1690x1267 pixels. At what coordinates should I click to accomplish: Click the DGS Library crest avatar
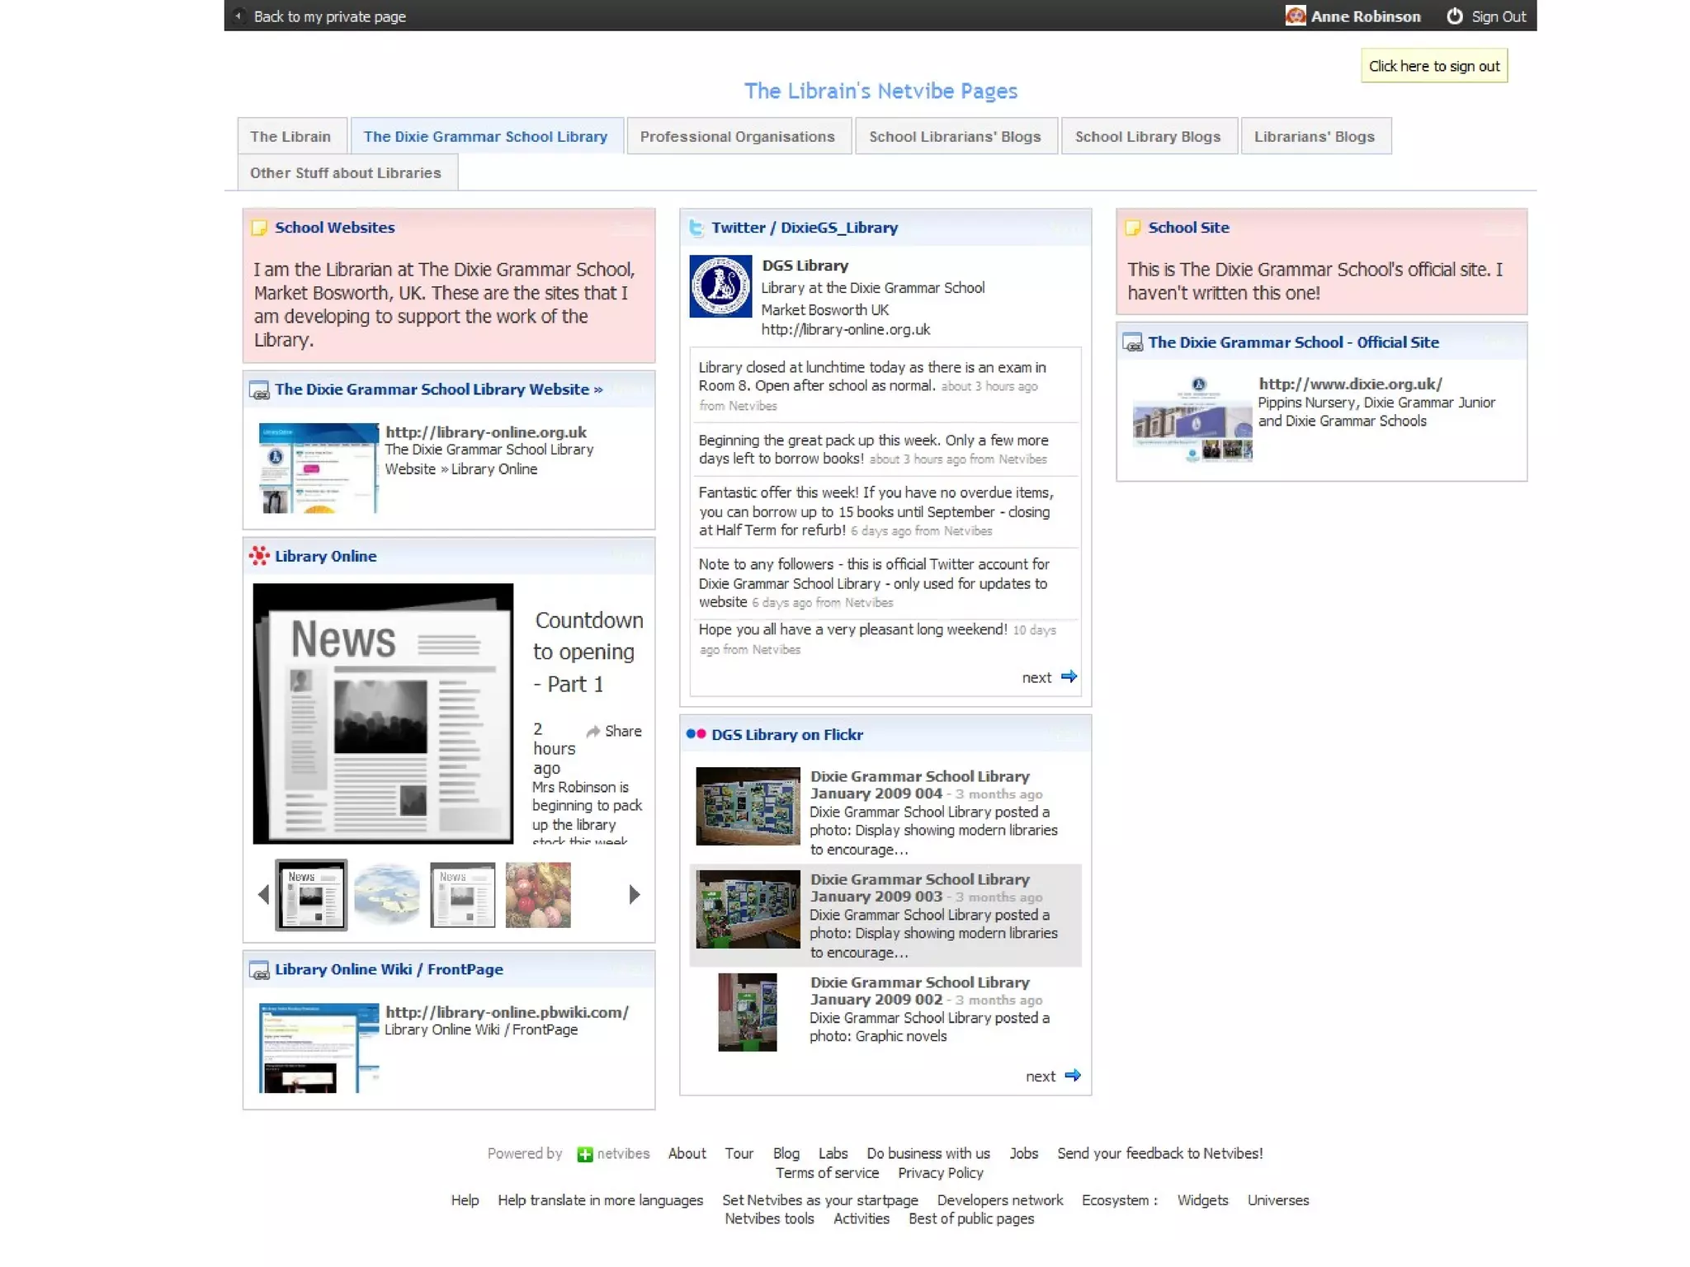720,286
